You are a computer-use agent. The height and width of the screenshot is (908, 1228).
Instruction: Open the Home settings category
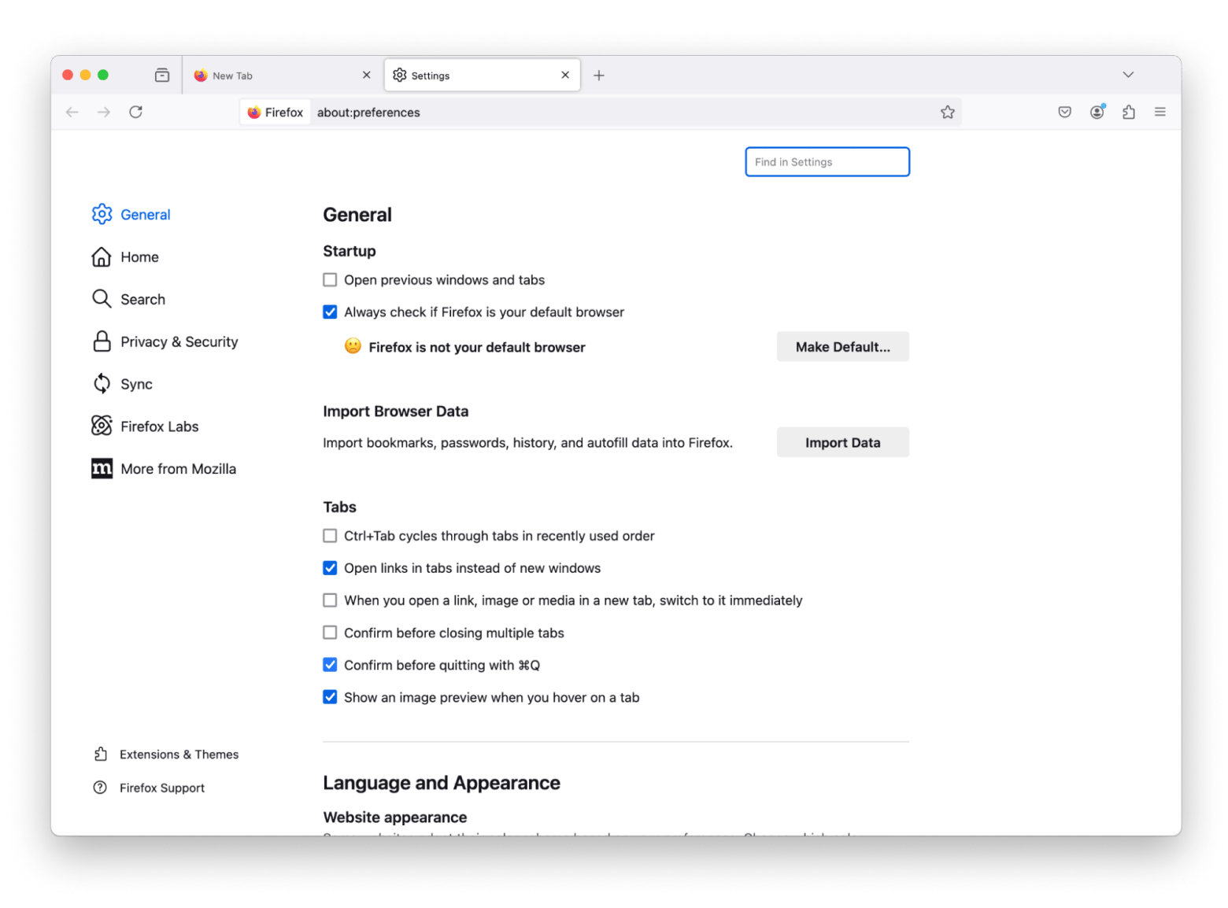click(140, 257)
